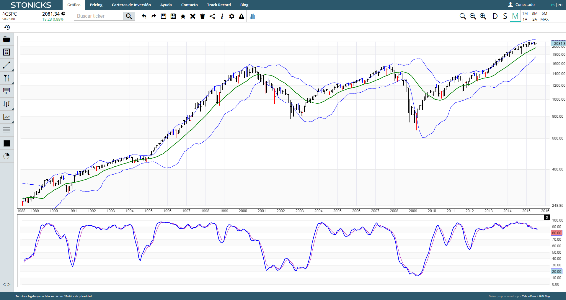This screenshot has width=566, height=300.
Task: Open the Track Record menu item
Action: [x=219, y=5]
